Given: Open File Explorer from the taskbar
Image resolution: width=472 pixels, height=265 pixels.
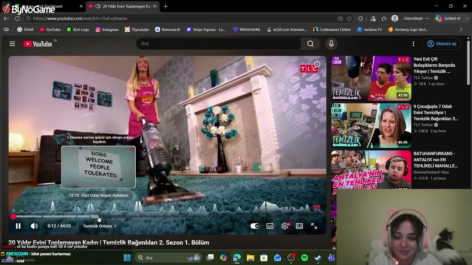Looking at the screenshot, I should pos(250,258).
